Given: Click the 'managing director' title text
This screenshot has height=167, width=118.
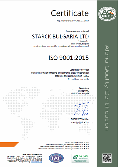Looking at the screenshot, I should [x=80, y=122].
